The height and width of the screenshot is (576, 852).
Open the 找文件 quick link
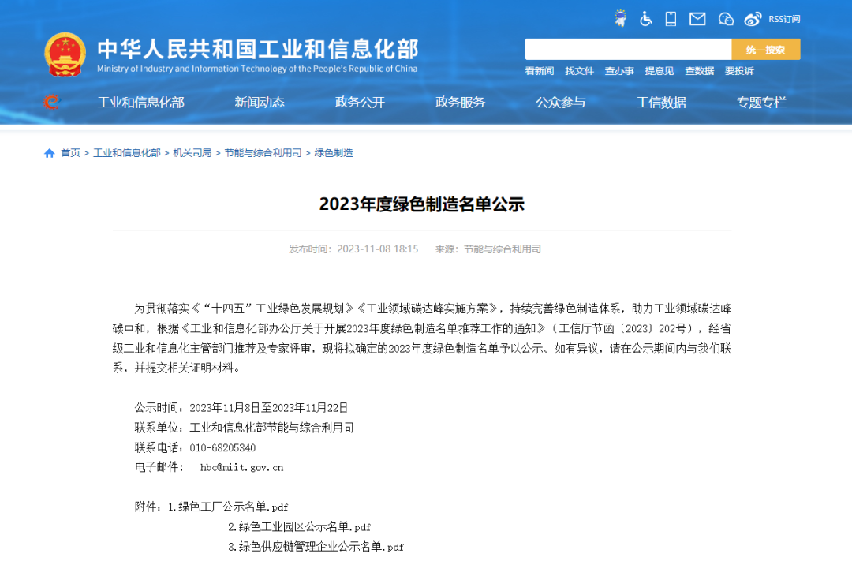(579, 71)
